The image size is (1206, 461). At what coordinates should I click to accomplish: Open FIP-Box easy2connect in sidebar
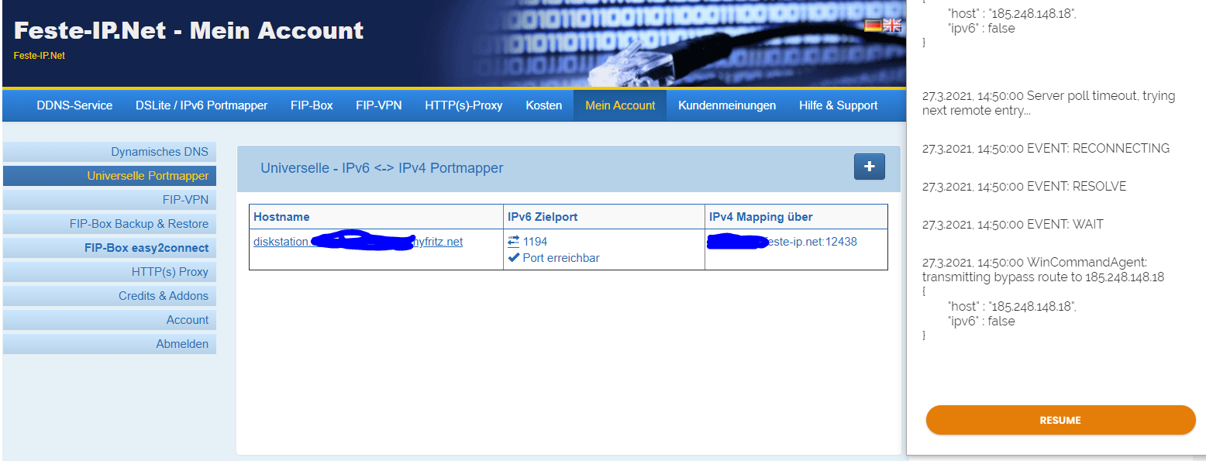click(146, 248)
